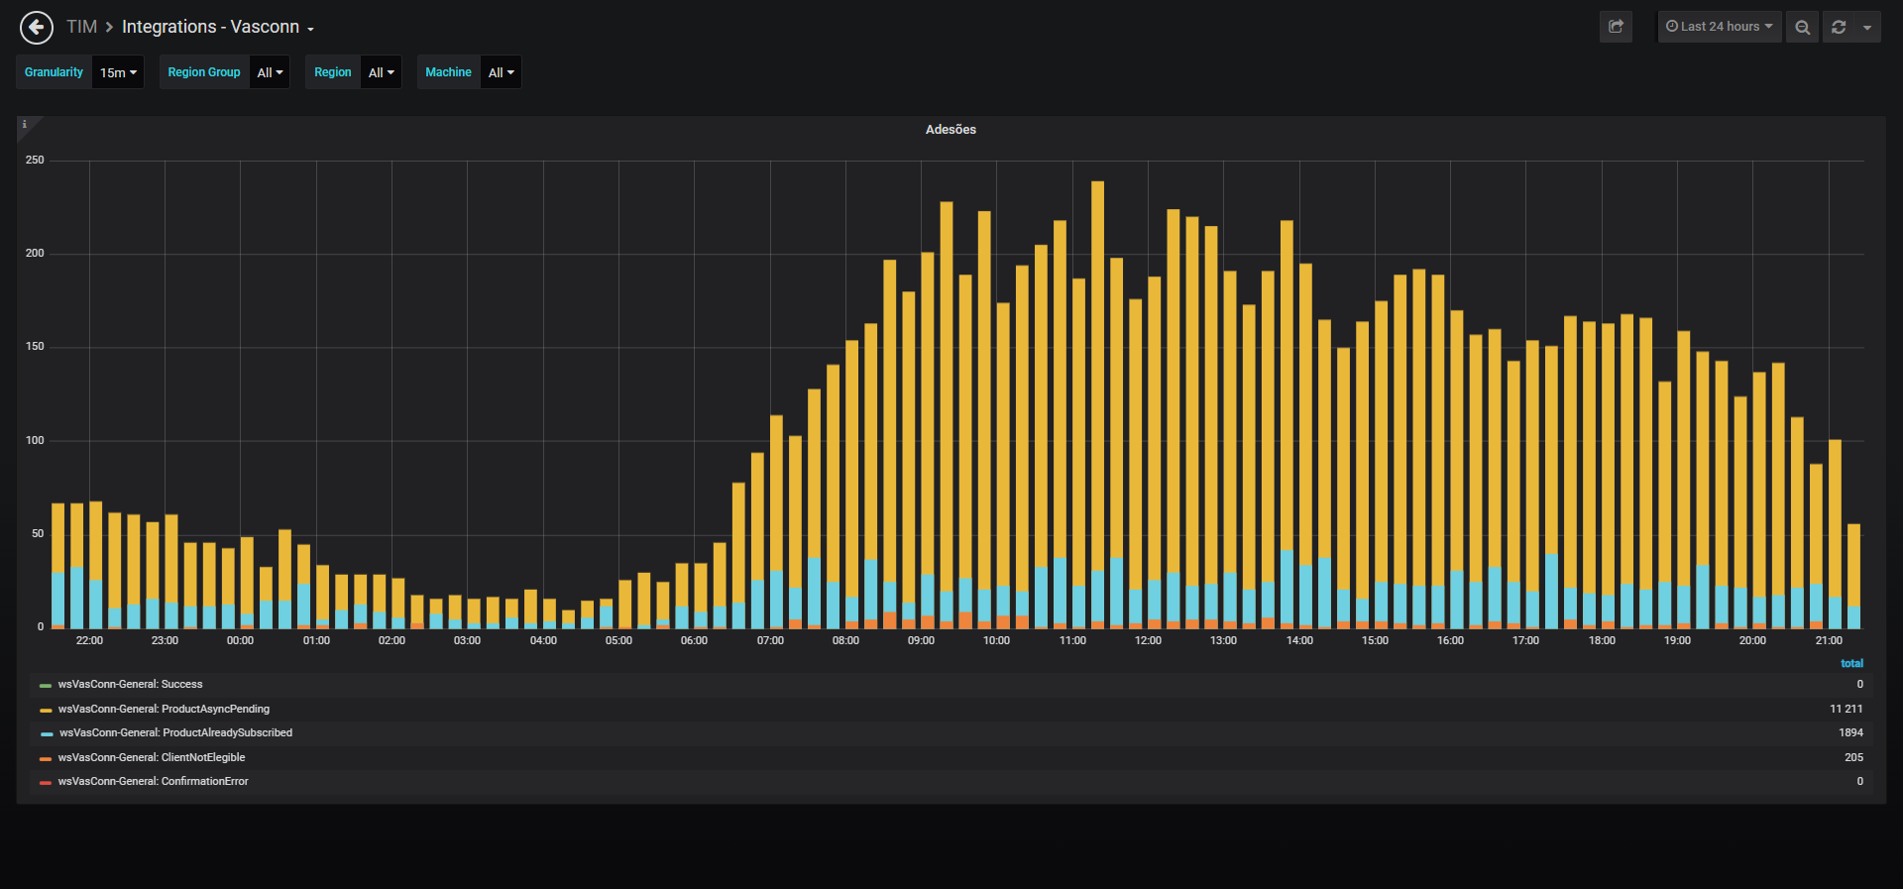Open the refresh interval dropdown caret
The width and height of the screenshot is (1903, 889).
coord(1867,27)
